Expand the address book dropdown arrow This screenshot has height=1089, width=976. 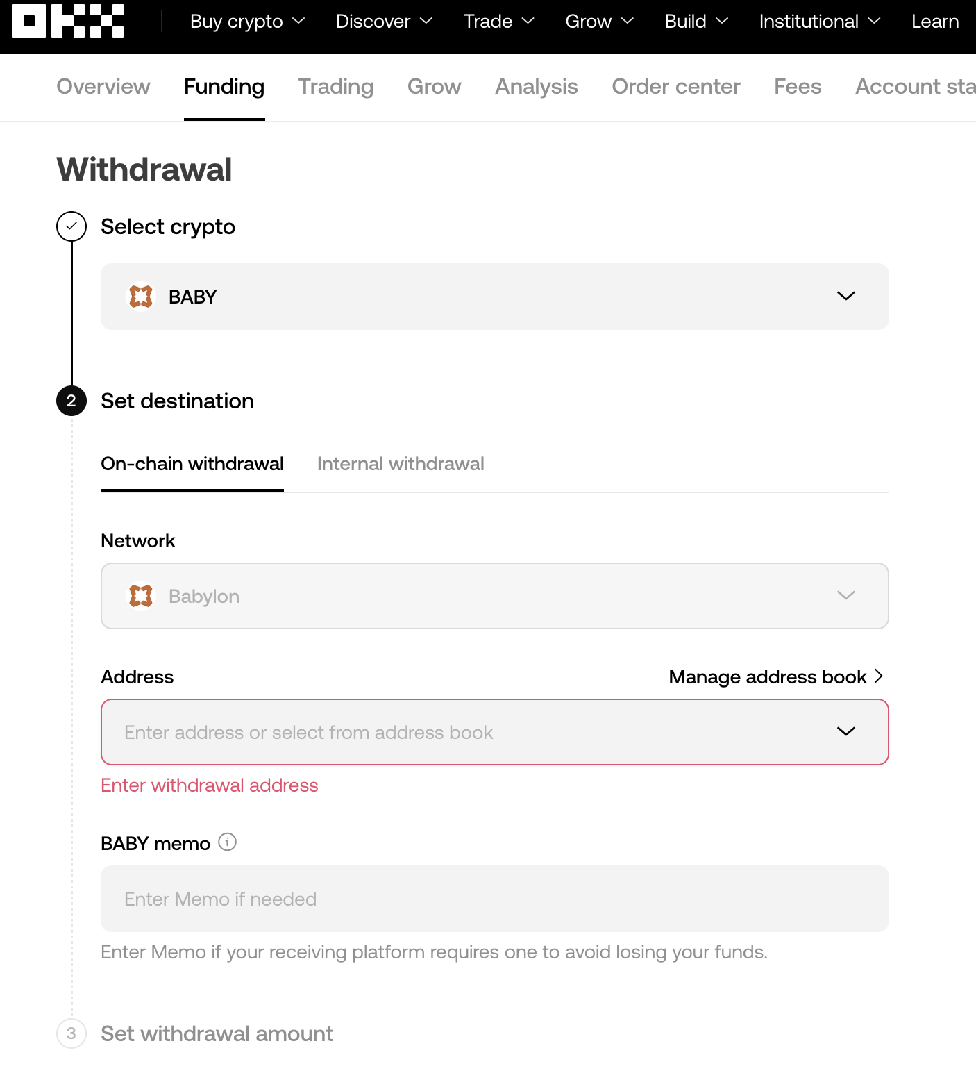(x=845, y=732)
